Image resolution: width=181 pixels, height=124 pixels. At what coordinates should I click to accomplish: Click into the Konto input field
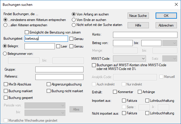(x=145, y=35)
